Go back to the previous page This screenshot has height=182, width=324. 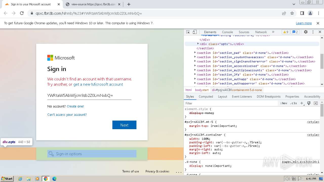[x=6, y=13]
